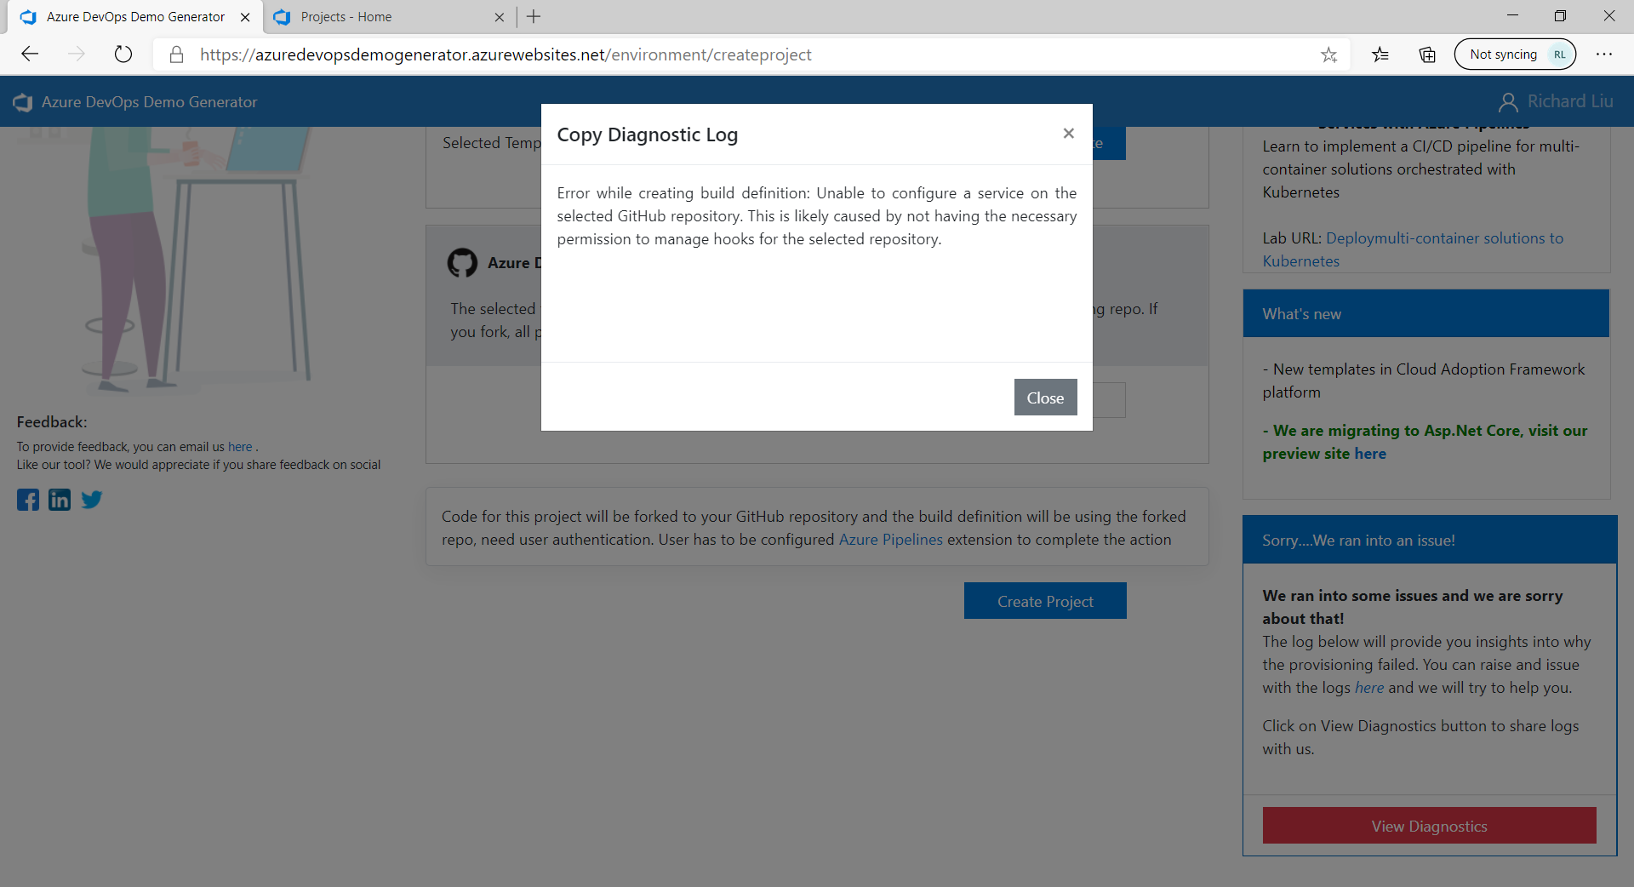Select the Twitter share icon
The width and height of the screenshot is (1634, 887).
coord(90,500)
